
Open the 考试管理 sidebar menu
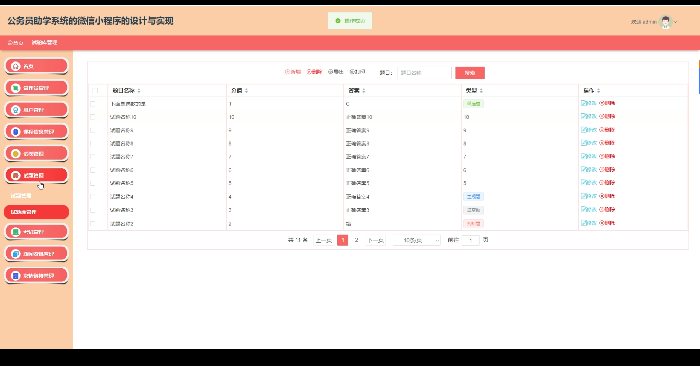coord(36,232)
